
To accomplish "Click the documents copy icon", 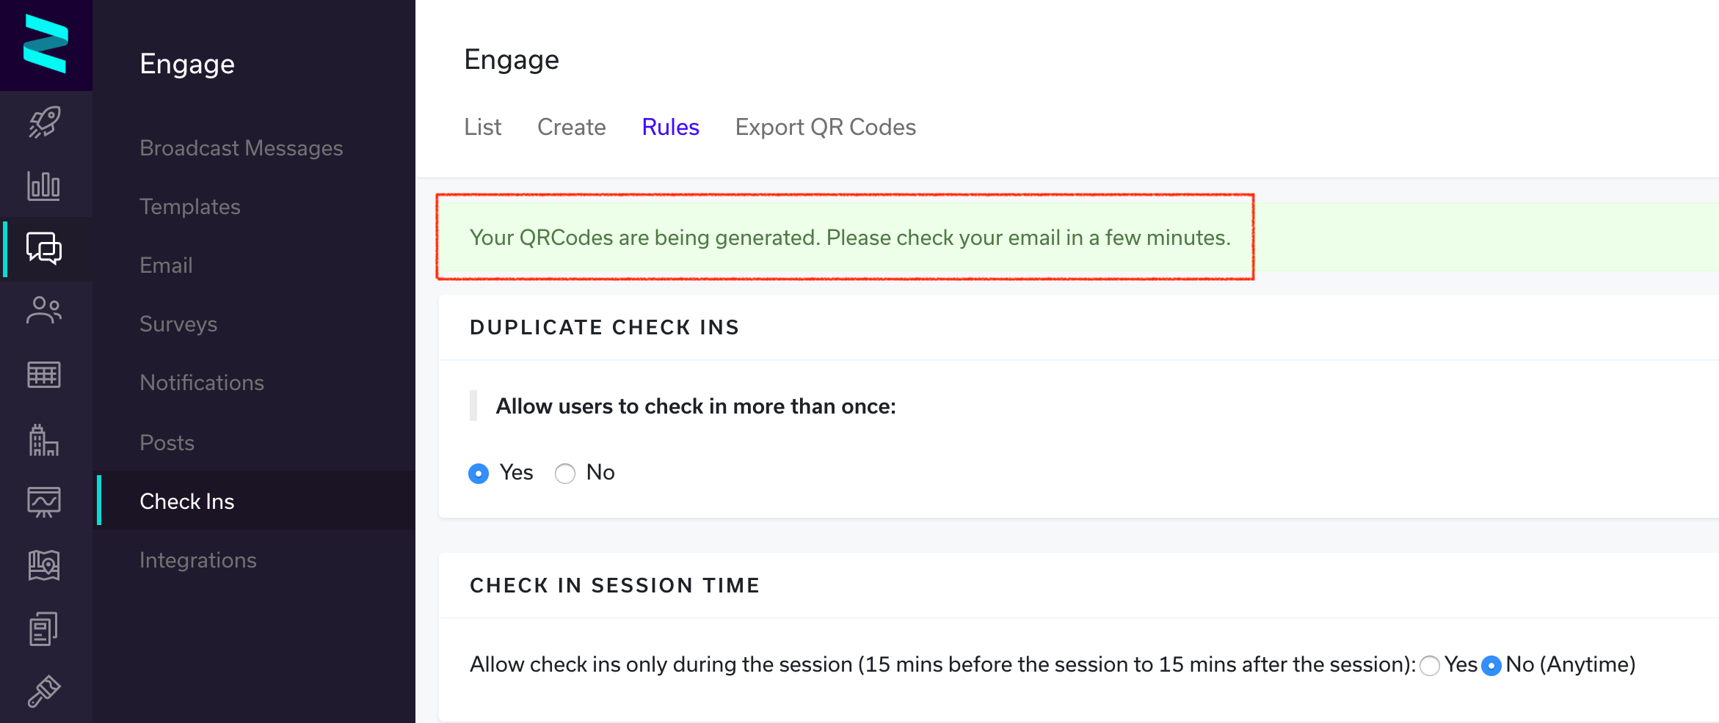I will (44, 628).
